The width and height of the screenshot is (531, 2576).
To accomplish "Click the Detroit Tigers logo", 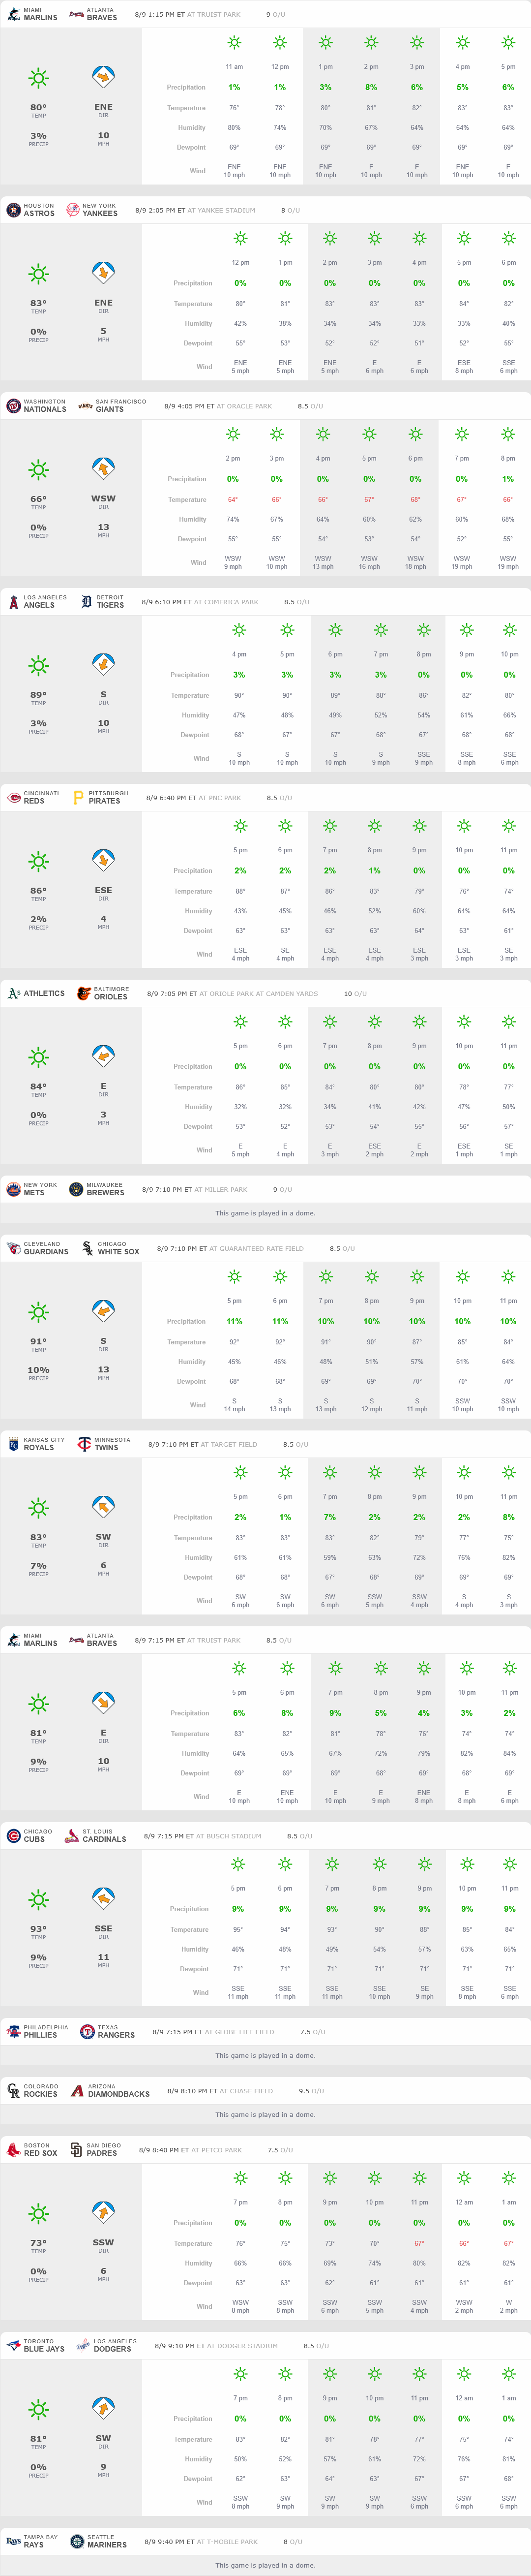I will tap(86, 602).
